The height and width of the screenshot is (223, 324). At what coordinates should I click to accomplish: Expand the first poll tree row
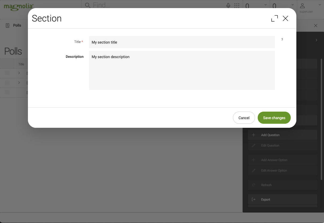pos(19,73)
